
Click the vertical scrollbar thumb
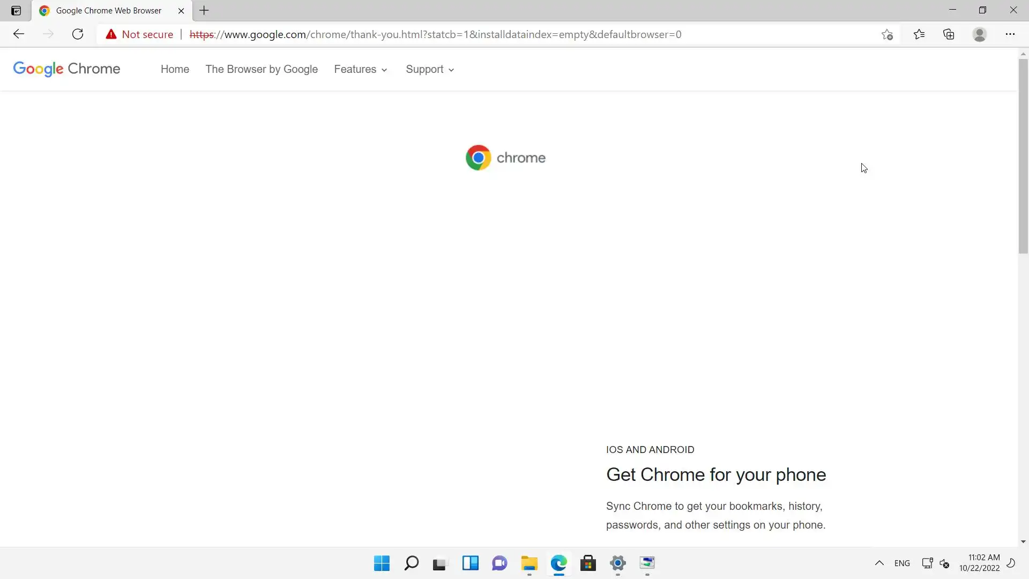pos(1023,155)
